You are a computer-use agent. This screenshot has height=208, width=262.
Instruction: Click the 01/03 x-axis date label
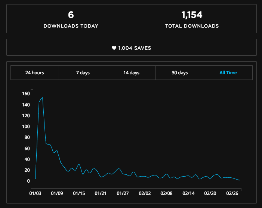point(35,193)
